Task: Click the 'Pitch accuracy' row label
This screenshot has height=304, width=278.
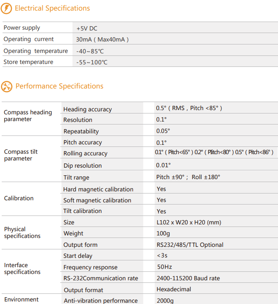Action: [x=83, y=143]
